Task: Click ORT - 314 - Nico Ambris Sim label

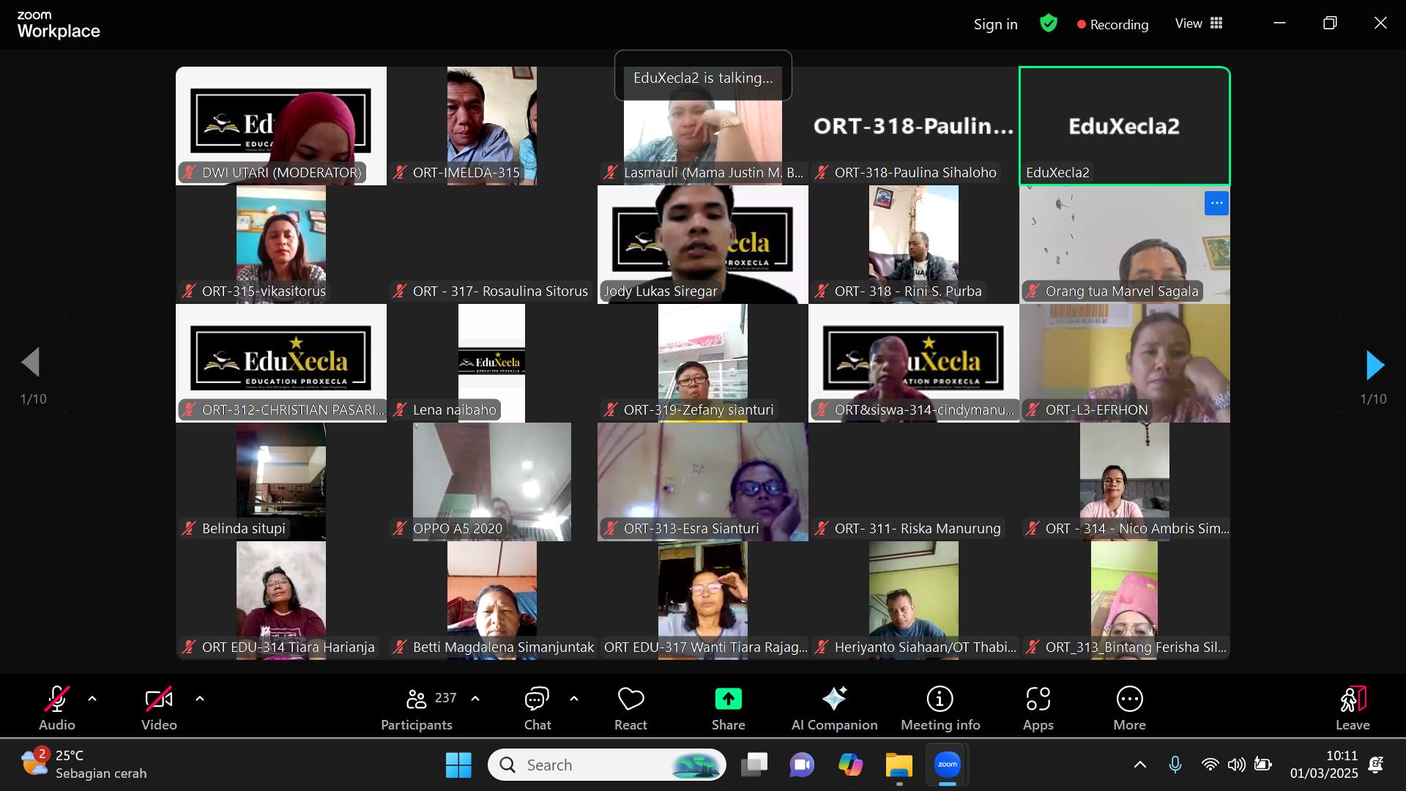Action: coord(1137,529)
